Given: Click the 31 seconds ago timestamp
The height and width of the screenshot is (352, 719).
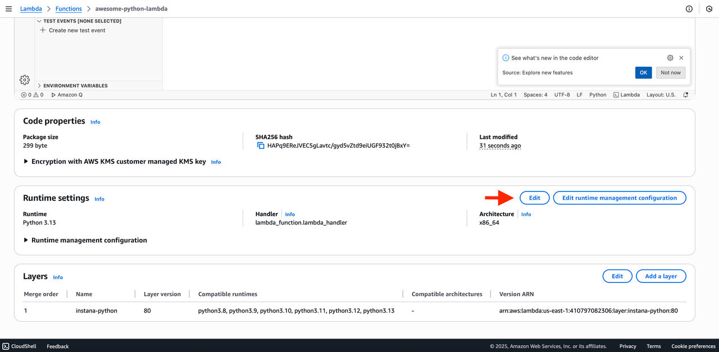Looking at the screenshot, I should pyautogui.click(x=500, y=145).
